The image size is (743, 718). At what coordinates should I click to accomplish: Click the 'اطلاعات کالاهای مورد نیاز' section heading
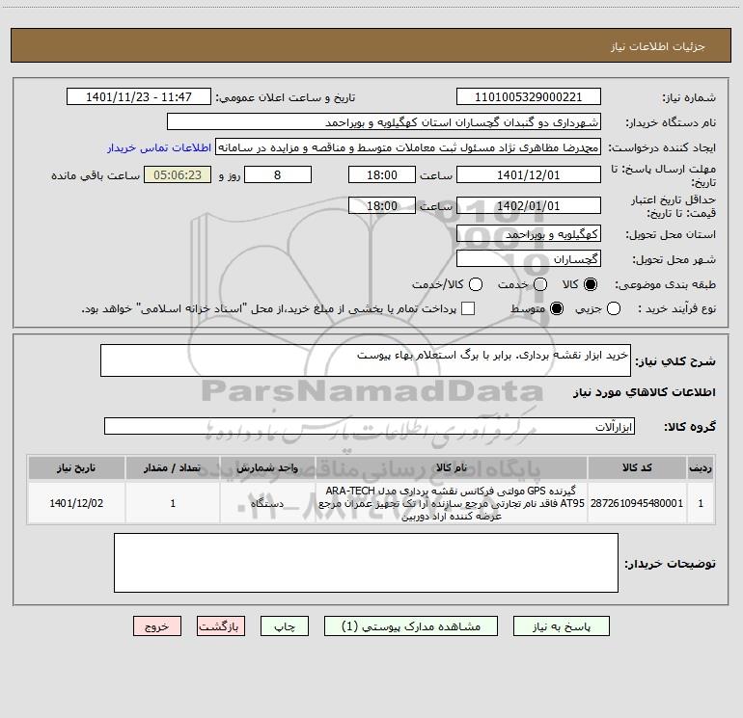[644, 392]
